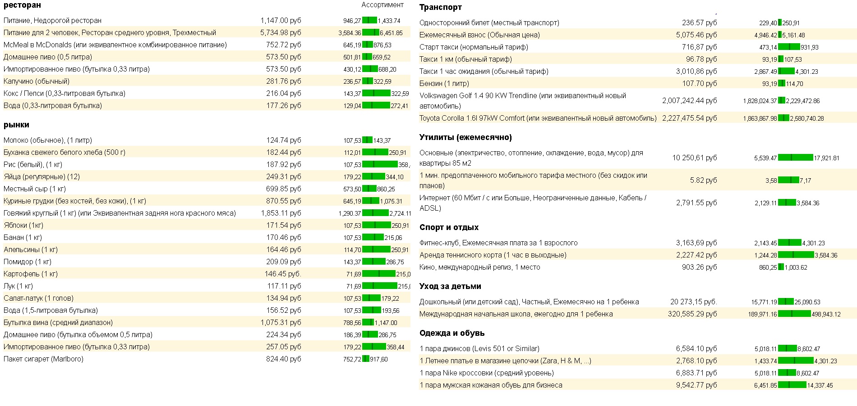Select the 'Говяжий круглый (1 кг)' row label
This screenshot has height=406, width=857.
click(x=120, y=213)
